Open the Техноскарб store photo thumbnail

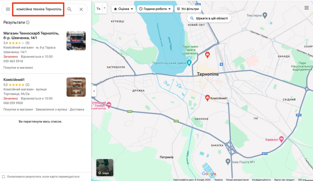click(x=76, y=41)
